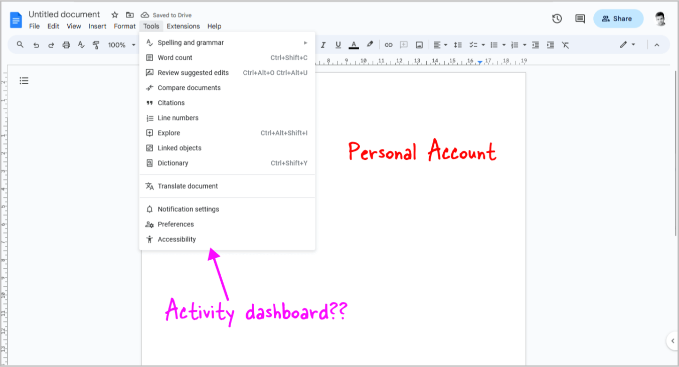This screenshot has height=367, width=679.
Task: Expand the checklist menu arrow
Action: 483,45
